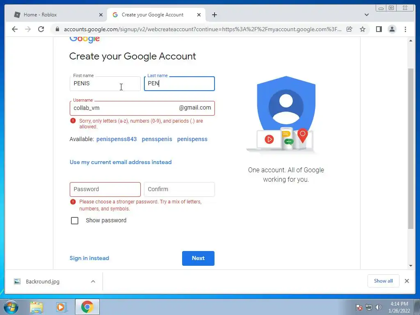This screenshot has width=420, height=315.
Task: Close the downloads bar
Action: tap(406, 281)
